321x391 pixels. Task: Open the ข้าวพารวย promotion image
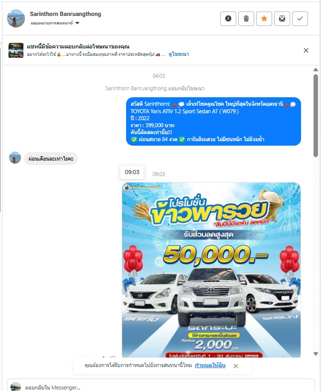click(x=211, y=270)
